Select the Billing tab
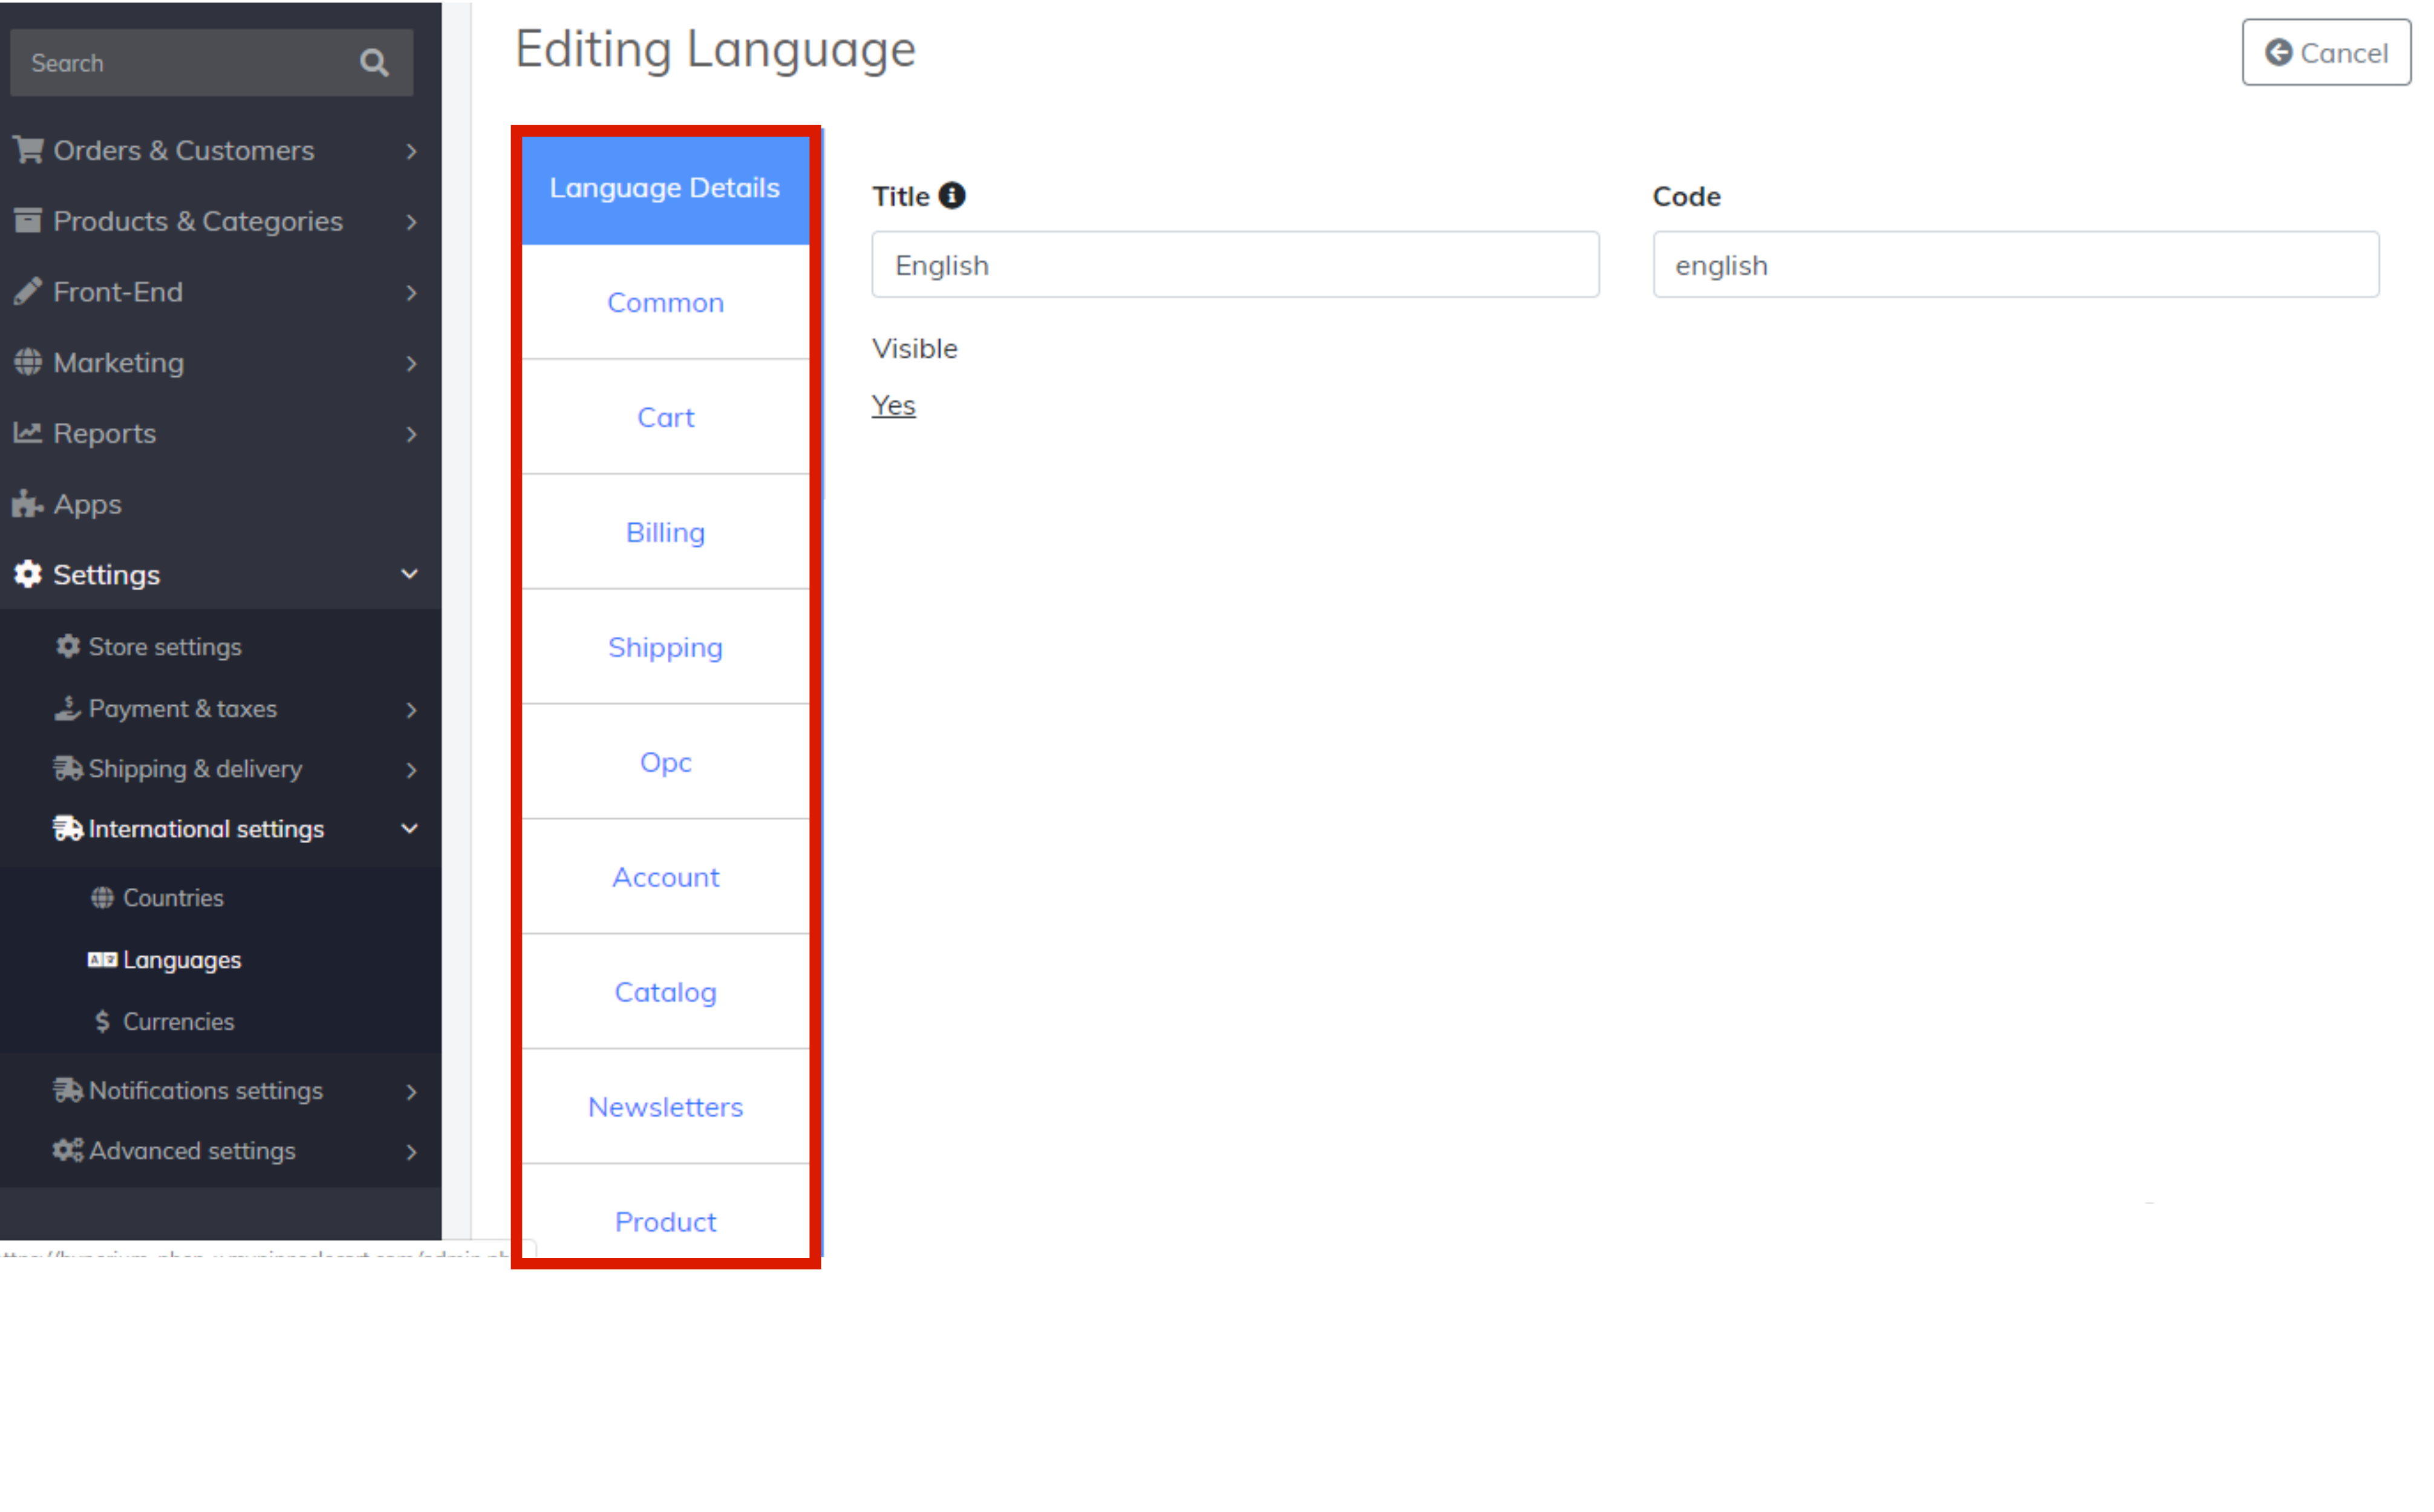Image resolution: width=2434 pixels, height=1512 pixels. [x=665, y=532]
